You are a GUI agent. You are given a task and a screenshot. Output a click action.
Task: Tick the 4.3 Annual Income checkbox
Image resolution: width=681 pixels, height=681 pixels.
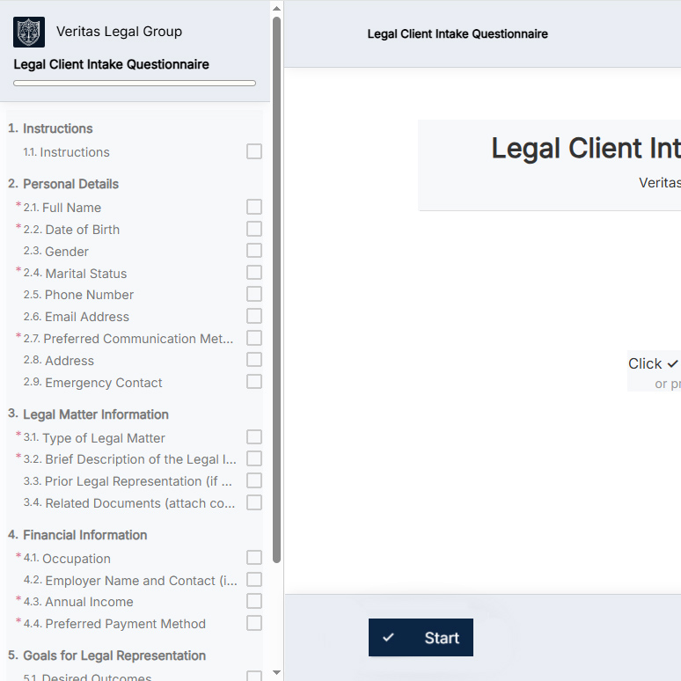tap(254, 601)
